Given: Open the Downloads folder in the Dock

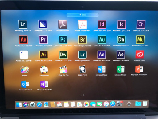Looking at the screenshot, I should click(138, 104).
